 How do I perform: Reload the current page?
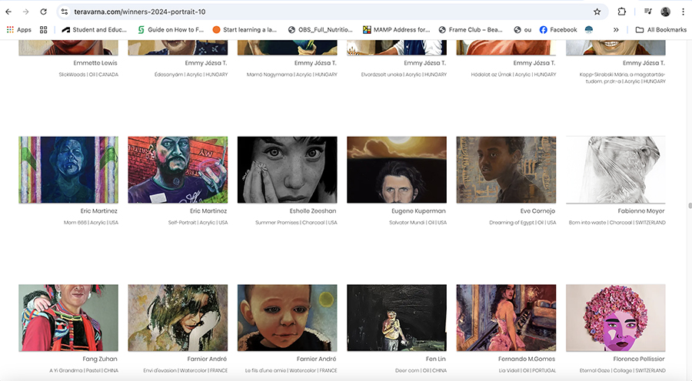click(43, 12)
